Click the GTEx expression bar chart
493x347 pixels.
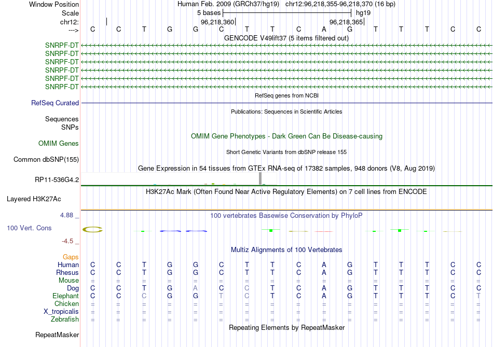tap(179, 178)
